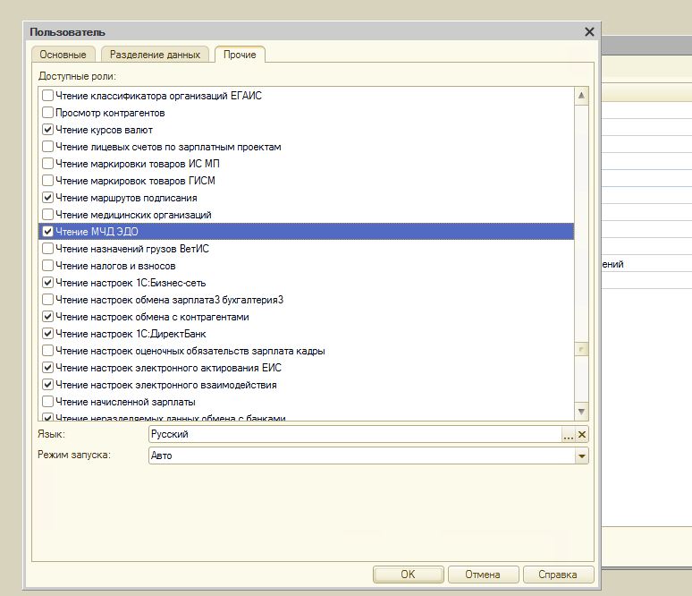Click the roles list scrollbar thumb
The image size is (692, 596).
(581, 350)
